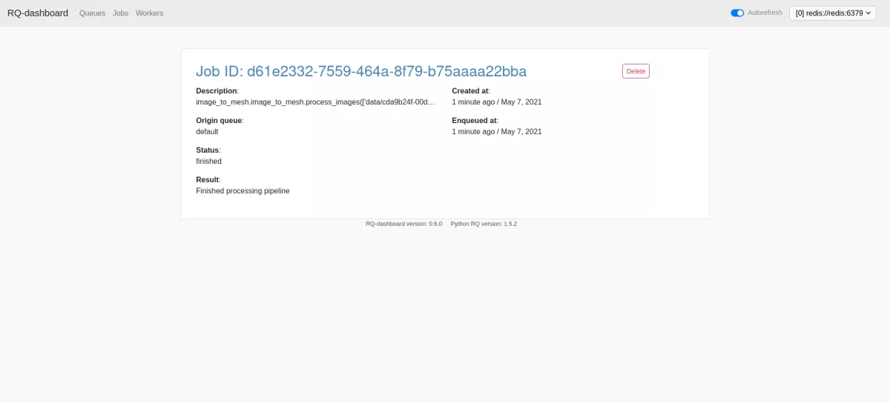Click the Python RQ version footer text
890x403 pixels.
click(484, 224)
